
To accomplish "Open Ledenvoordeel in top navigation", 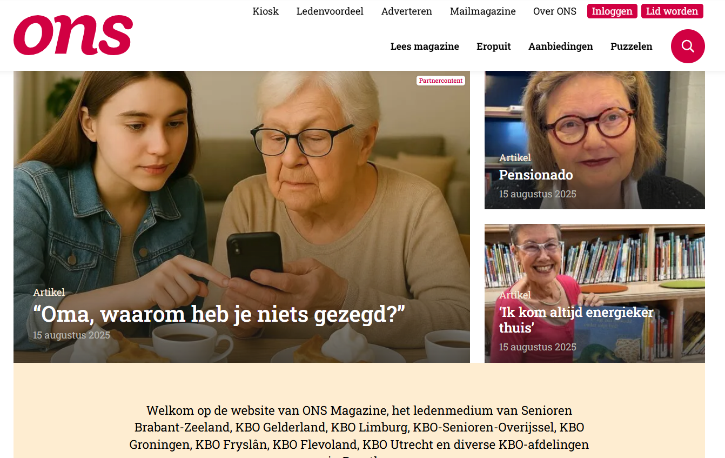I will 330,11.
